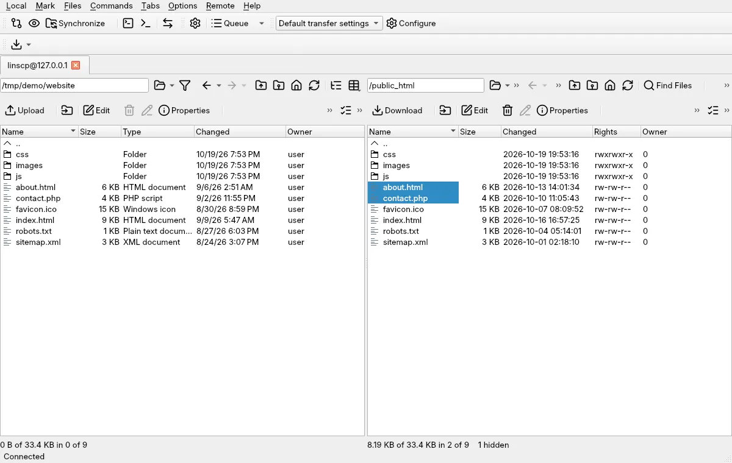Open the Local menu
732x463 pixels.
pos(16,5)
